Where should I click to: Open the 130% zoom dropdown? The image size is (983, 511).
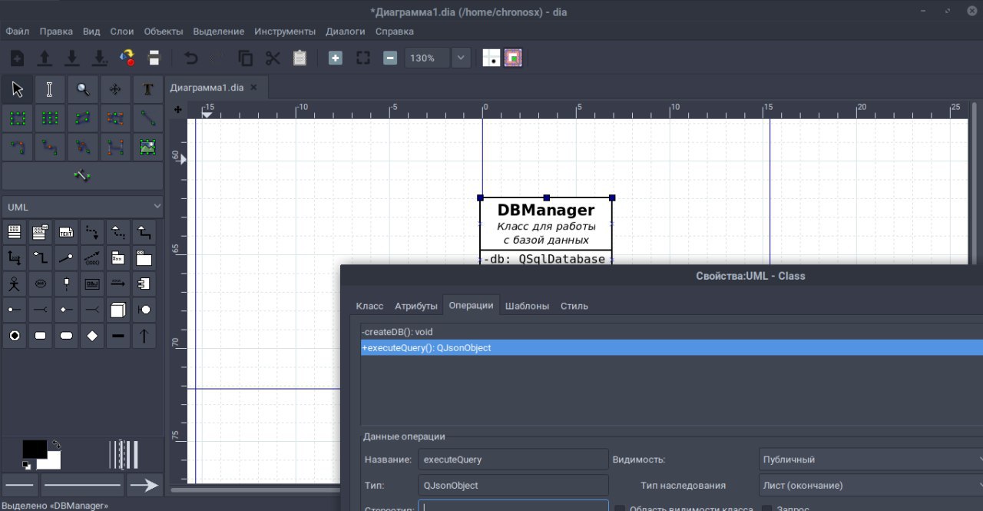tap(461, 58)
